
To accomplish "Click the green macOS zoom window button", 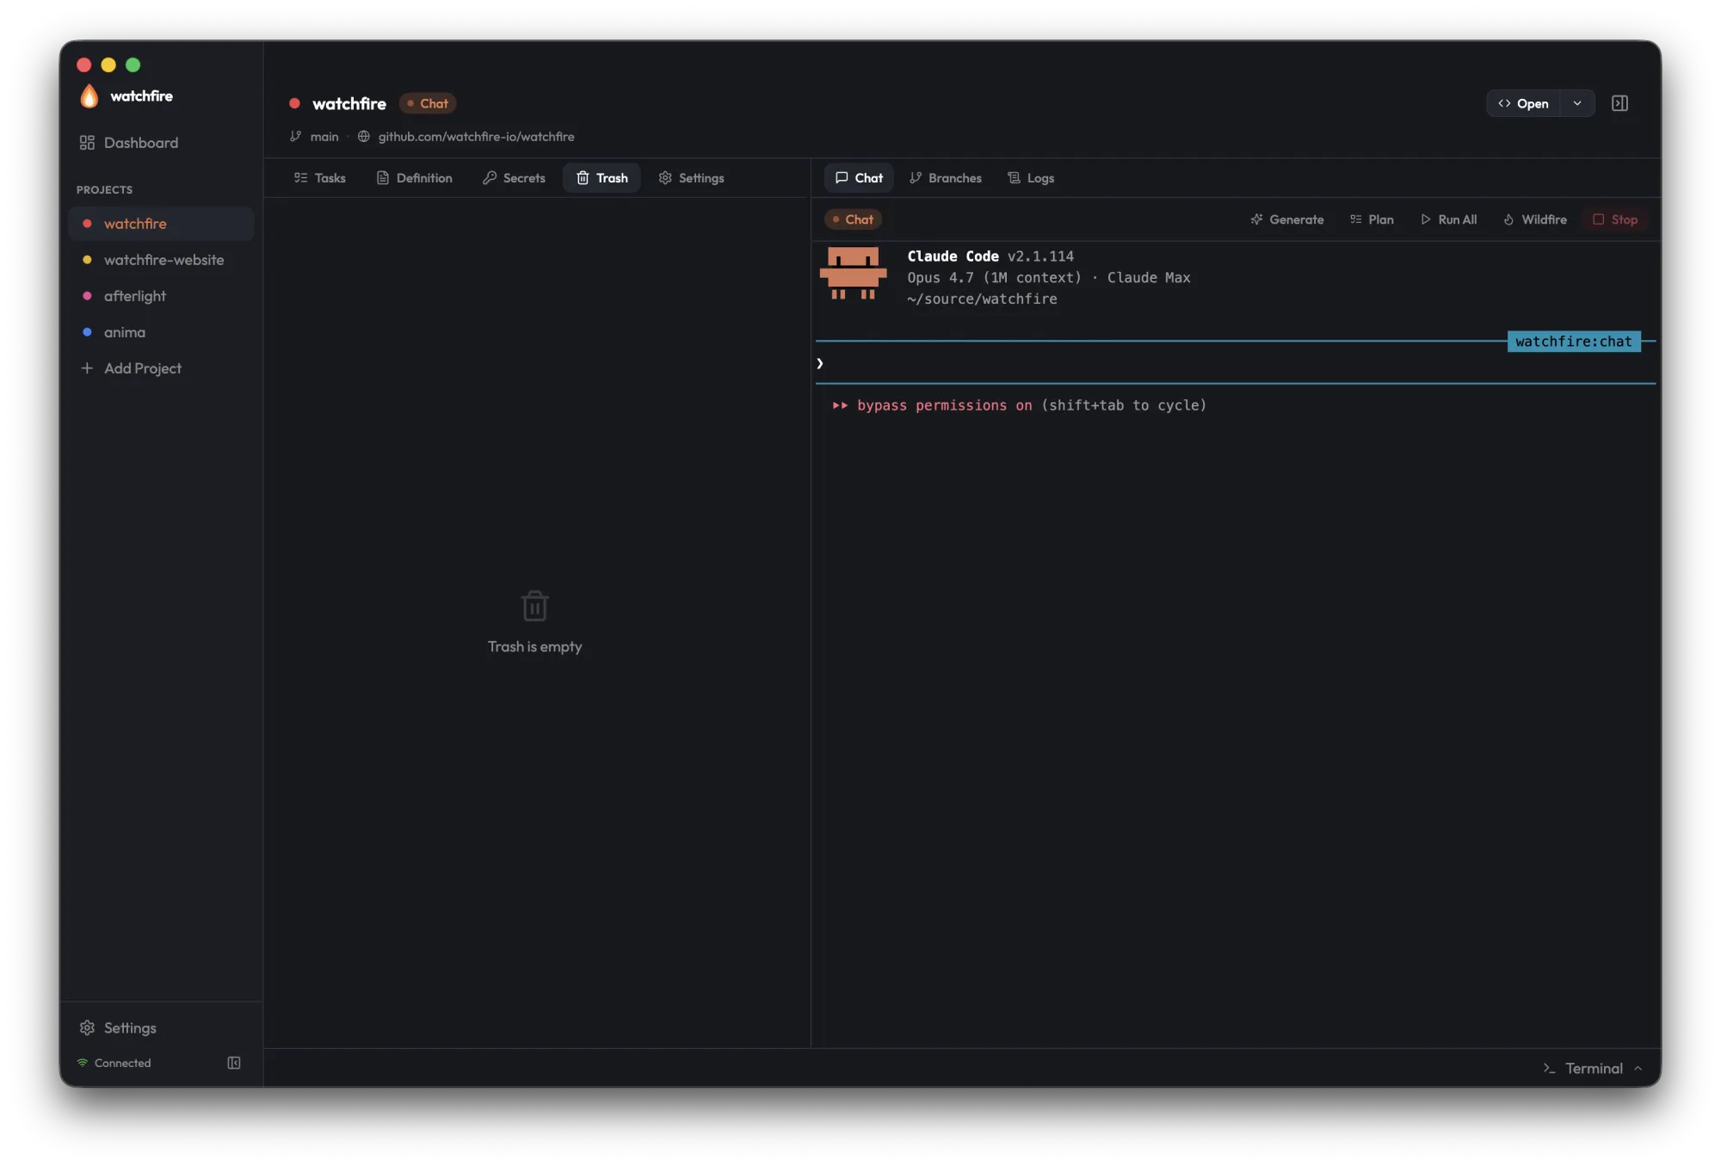I will click(x=133, y=65).
